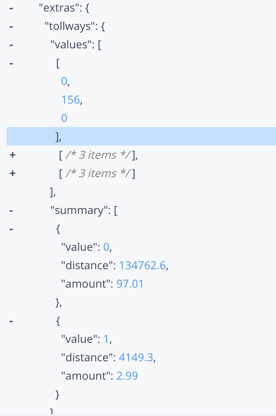Select "value": 1 entry
The width and height of the screenshot is (276, 416).
86,339
